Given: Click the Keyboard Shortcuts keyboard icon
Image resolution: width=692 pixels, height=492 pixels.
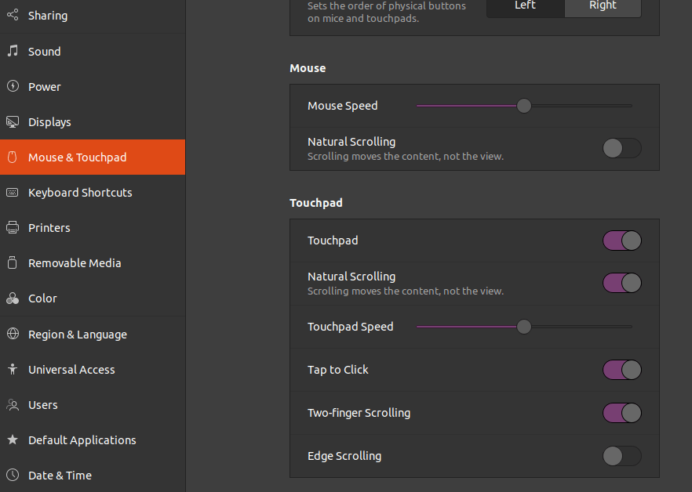Looking at the screenshot, I should click(x=13, y=193).
